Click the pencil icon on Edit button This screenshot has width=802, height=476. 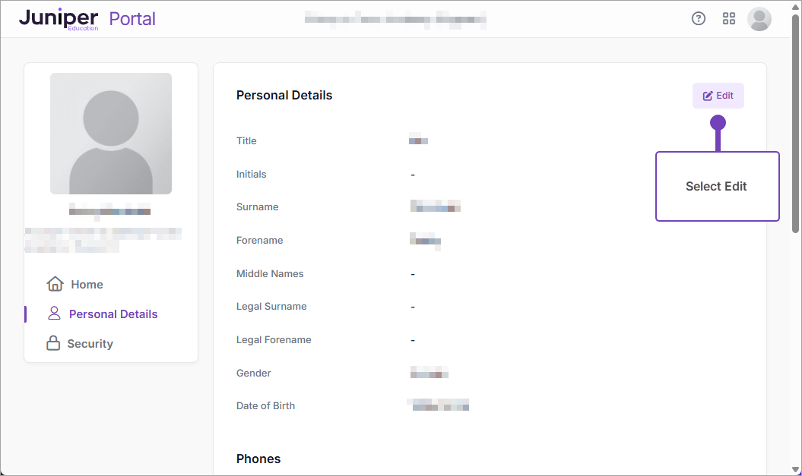pyautogui.click(x=708, y=96)
